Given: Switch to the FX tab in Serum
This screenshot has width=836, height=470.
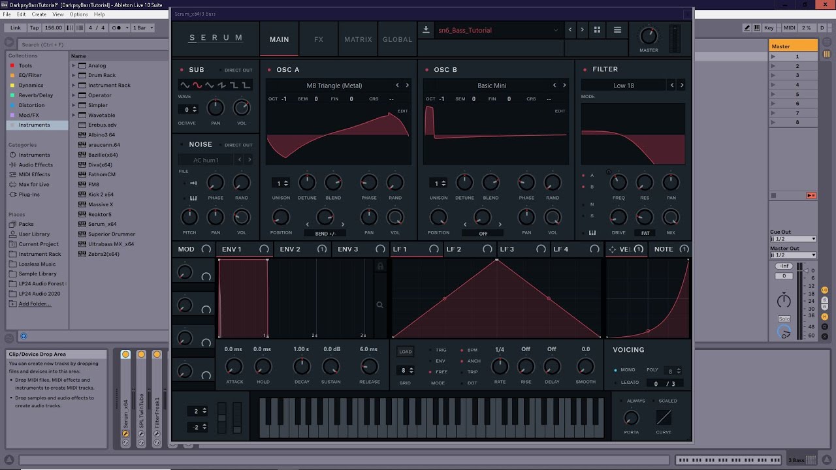Looking at the screenshot, I should click(319, 39).
